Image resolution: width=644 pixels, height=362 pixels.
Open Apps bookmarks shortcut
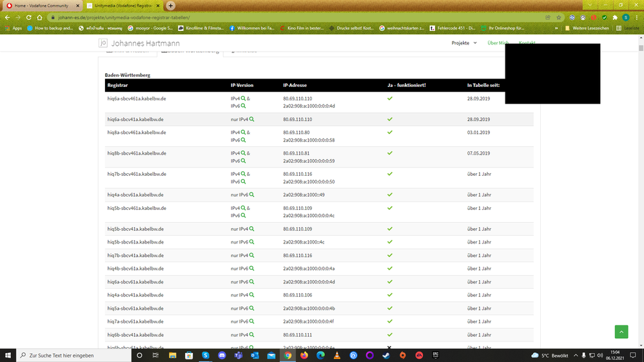[13, 28]
